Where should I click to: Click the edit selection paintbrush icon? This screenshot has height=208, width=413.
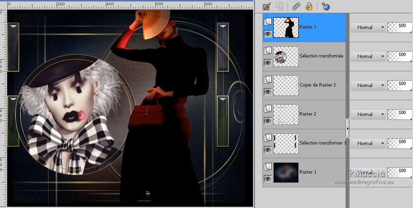click(x=267, y=6)
